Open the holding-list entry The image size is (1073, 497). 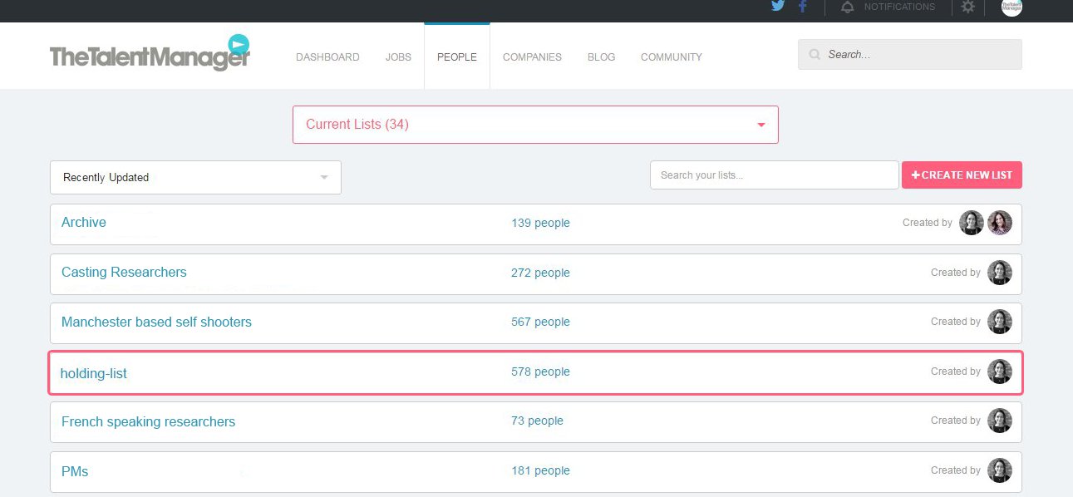click(94, 373)
